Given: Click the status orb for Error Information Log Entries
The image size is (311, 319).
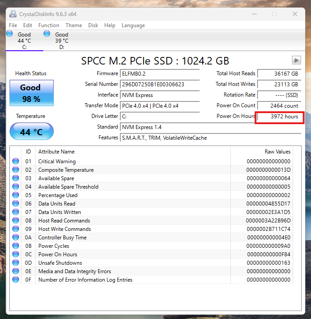Looking at the screenshot, I should tap(16, 279).
